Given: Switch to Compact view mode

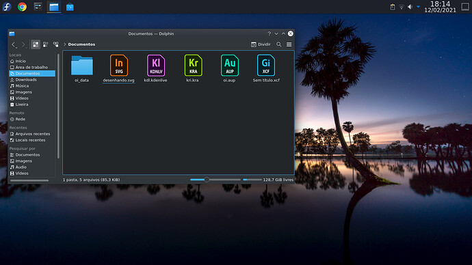Looking at the screenshot, I should tap(45, 44).
